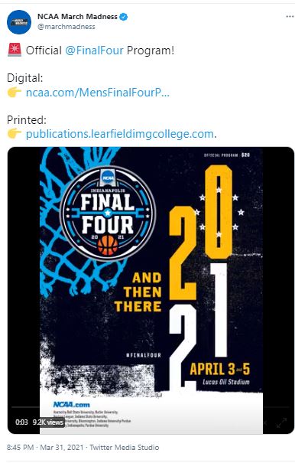Open the 8:45 PM tweet timestamp

click(20, 448)
